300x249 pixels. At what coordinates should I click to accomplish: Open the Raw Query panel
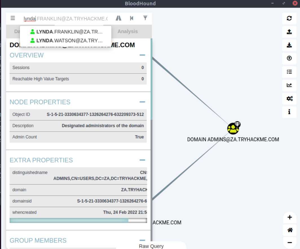[151, 246]
